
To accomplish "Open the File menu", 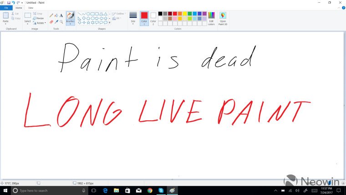I will [x=6, y=8].
